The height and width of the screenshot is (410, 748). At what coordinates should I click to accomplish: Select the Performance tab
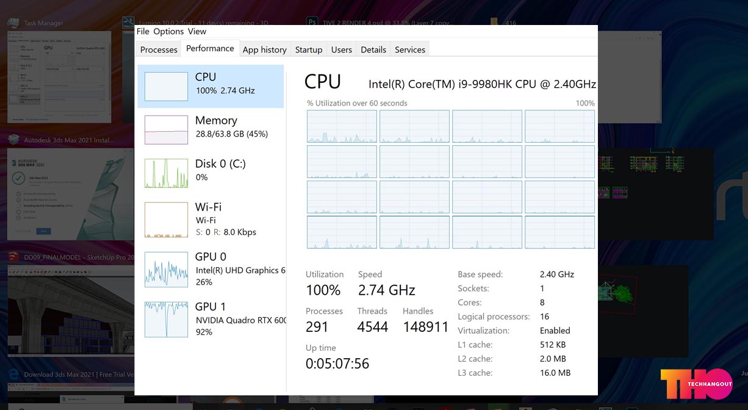pos(210,48)
